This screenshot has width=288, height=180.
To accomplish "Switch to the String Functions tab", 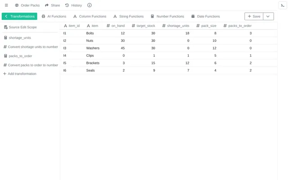I will [x=128, y=16].
